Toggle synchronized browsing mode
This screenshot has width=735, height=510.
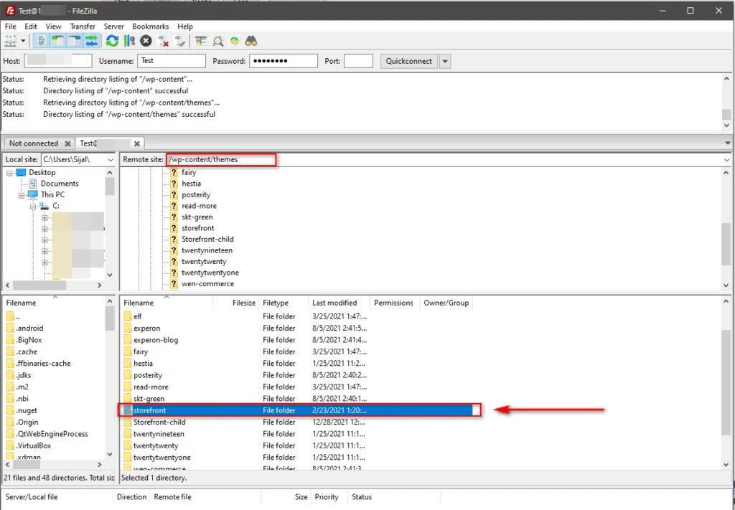click(x=235, y=40)
